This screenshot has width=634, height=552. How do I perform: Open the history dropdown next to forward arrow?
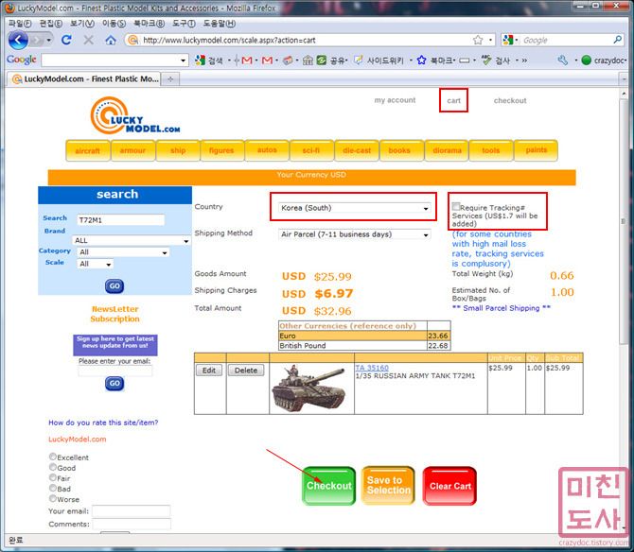click(48, 40)
